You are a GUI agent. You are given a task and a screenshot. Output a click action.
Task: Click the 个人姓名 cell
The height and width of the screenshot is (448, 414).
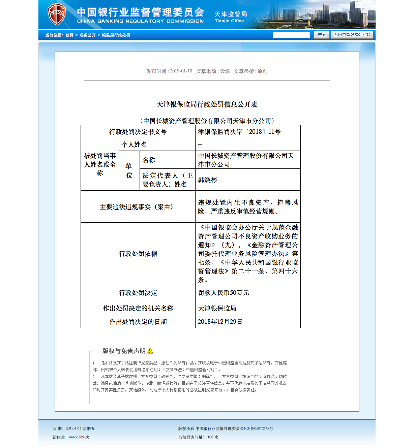pos(157,145)
